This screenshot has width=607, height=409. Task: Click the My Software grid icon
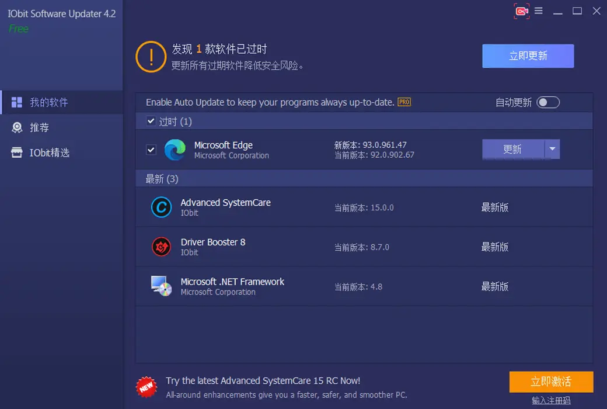(x=17, y=102)
